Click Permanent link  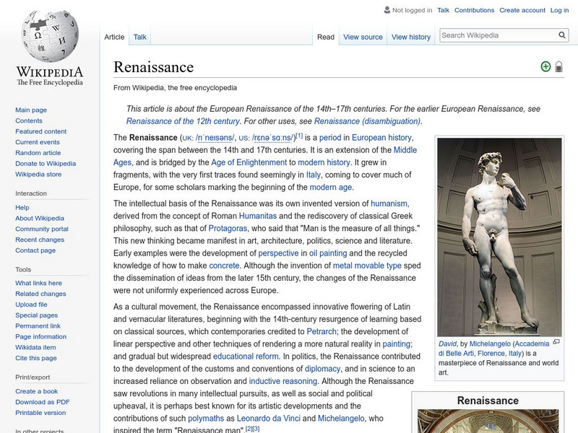tap(38, 325)
